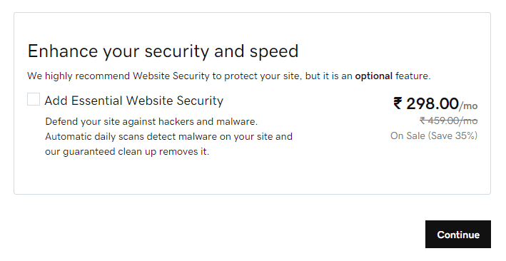The image size is (506, 261).
Task: Click the 'Automatic daily scans detect malware' line
Action: (168, 136)
